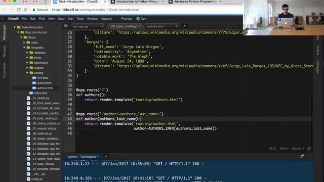324x182 pixels.
Task: Click the Secure lock indicator
Action: click(40, 10)
